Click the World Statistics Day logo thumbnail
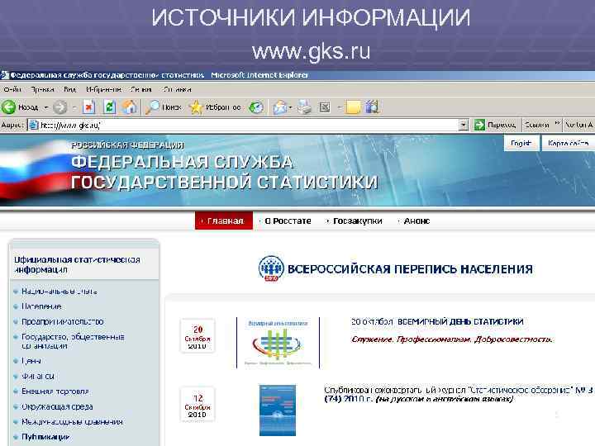The height and width of the screenshot is (446, 595). 278,343
